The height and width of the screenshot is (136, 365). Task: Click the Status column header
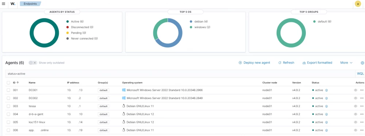[x=315, y=83]
